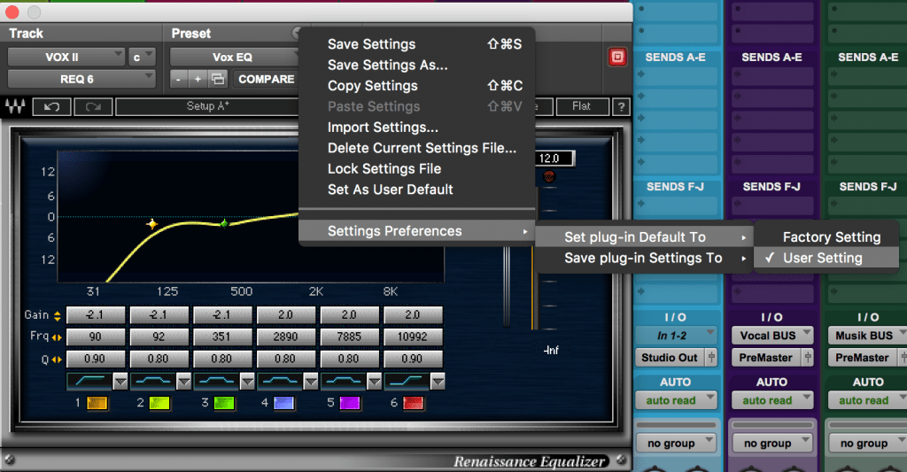Viewport: 907px width, 472px height.
Task: Choose Save Settings As... entry
Action: coord(416,65)
